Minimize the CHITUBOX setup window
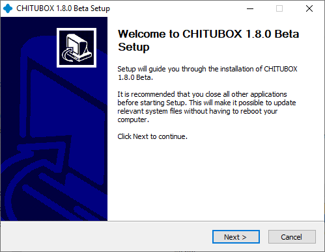 pyautogui.click(x=250, y=8)
